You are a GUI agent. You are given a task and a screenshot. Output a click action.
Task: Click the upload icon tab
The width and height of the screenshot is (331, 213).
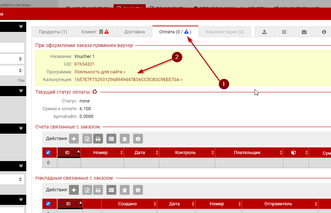click(x=264, y=32)
